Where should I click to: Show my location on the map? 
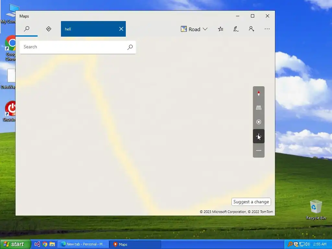[x=258, y=122]
